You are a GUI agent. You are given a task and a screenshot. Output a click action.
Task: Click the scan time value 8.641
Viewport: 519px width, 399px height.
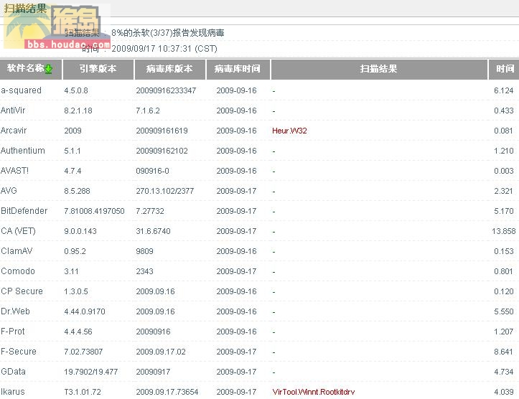(x=503, y=352)
